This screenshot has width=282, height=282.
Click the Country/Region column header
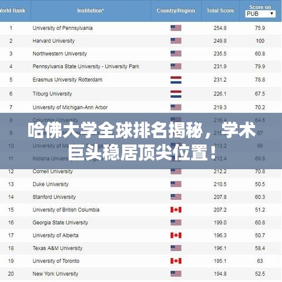coord(176,11)
